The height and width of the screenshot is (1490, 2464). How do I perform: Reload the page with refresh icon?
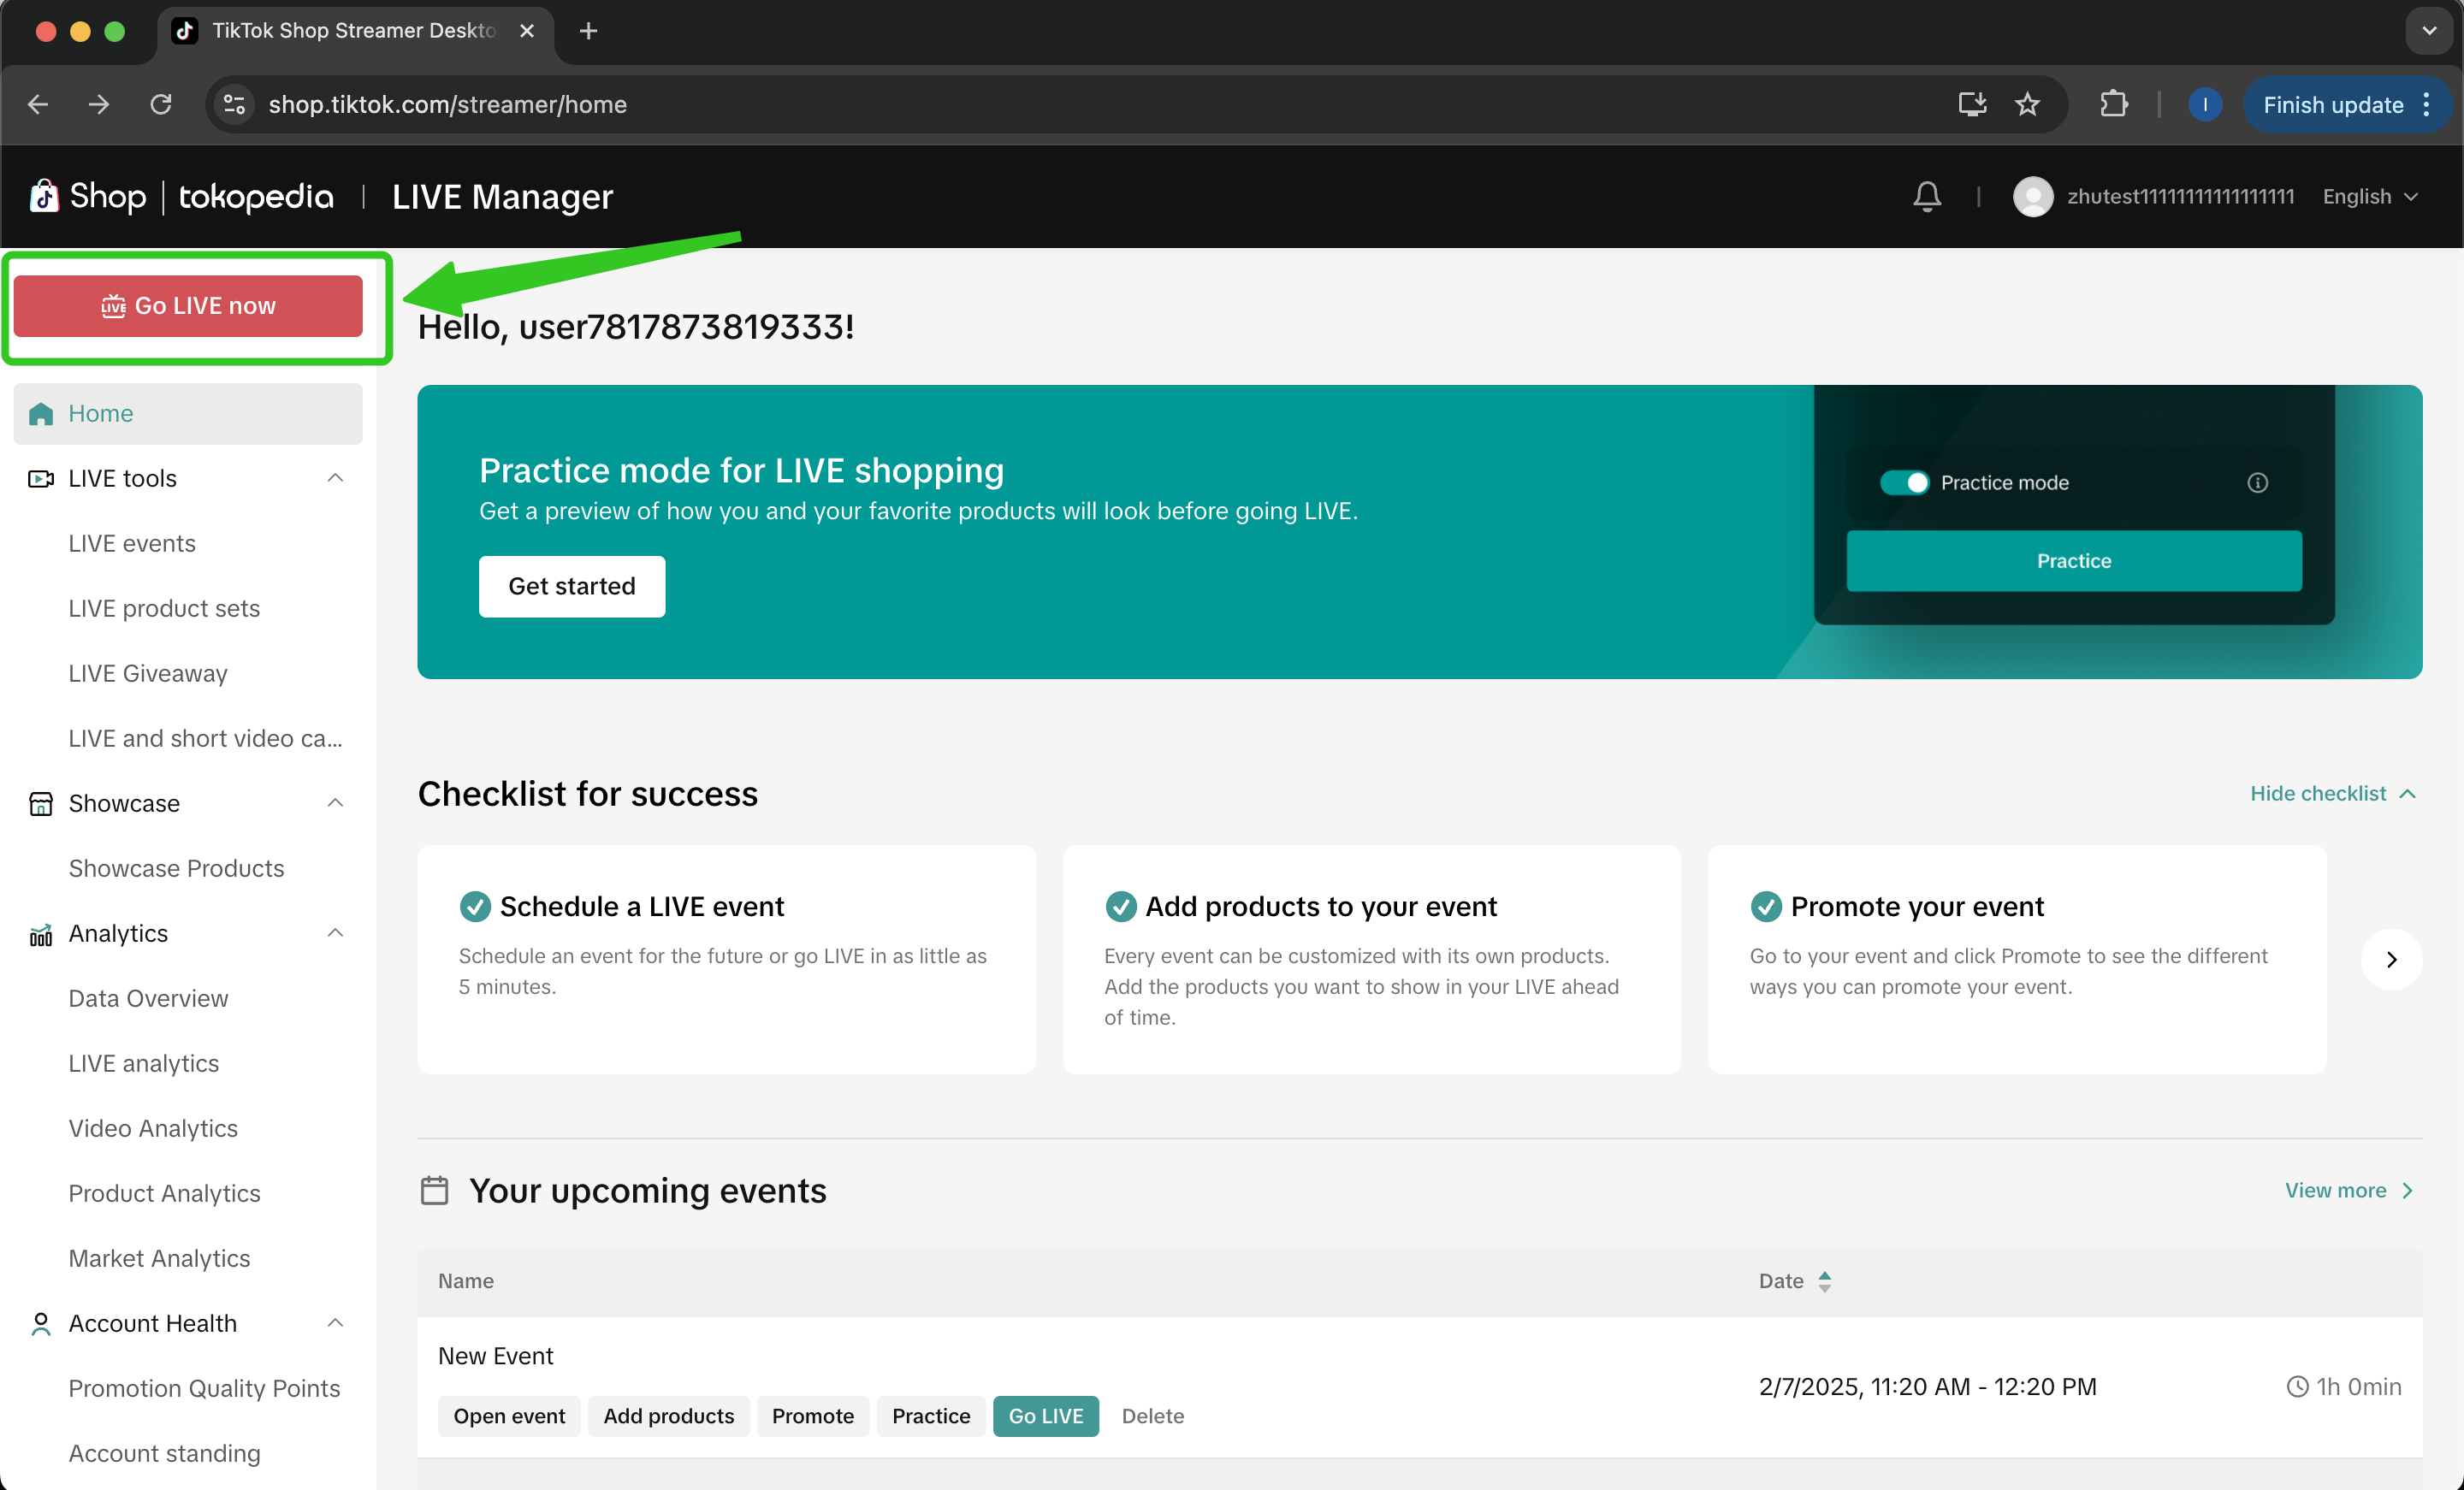click(161, 104)
